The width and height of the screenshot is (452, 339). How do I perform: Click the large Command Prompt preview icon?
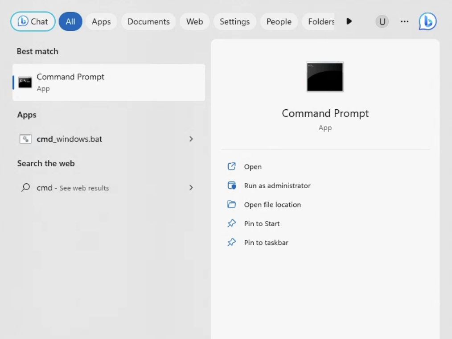tap(325, 77)
